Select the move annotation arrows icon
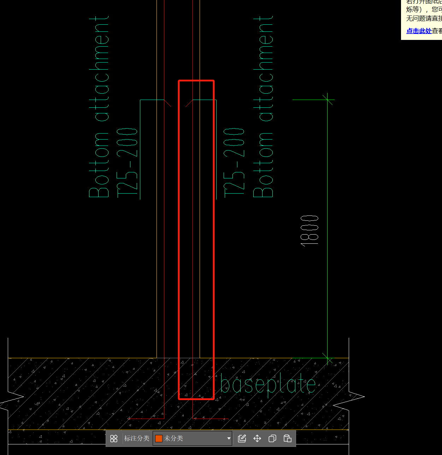 coord(257,438)
